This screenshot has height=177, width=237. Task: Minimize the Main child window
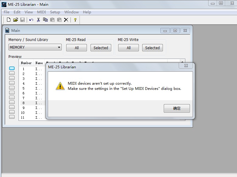click(165, 31)
